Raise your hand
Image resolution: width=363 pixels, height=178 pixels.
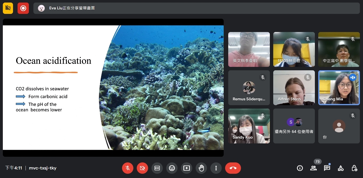(x=201, y=168)
